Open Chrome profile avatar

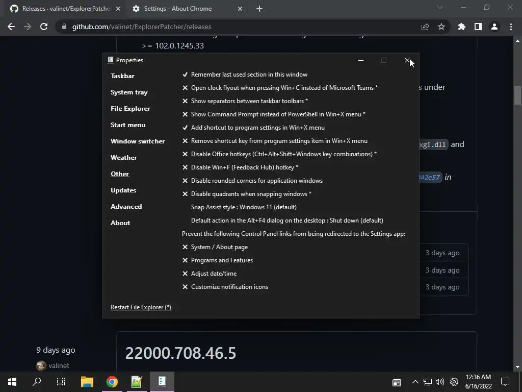click(x=494, y=27)
